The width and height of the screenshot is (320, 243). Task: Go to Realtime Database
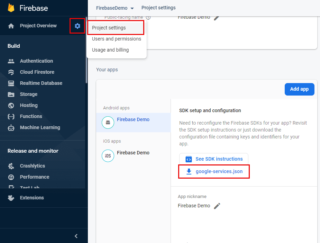coord(41,83)
